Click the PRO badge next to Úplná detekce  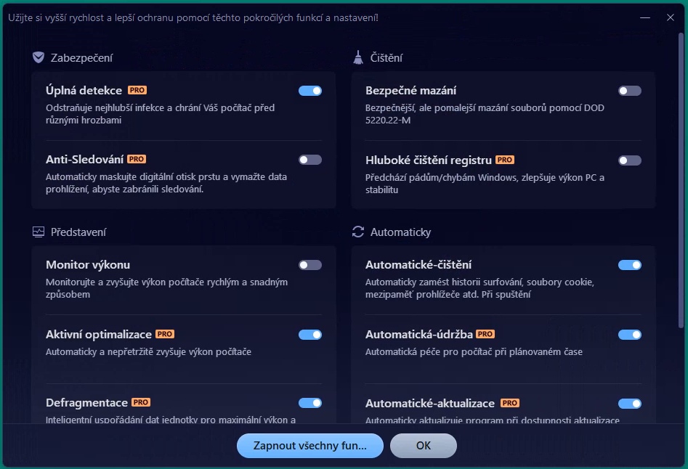coord(137,91)
